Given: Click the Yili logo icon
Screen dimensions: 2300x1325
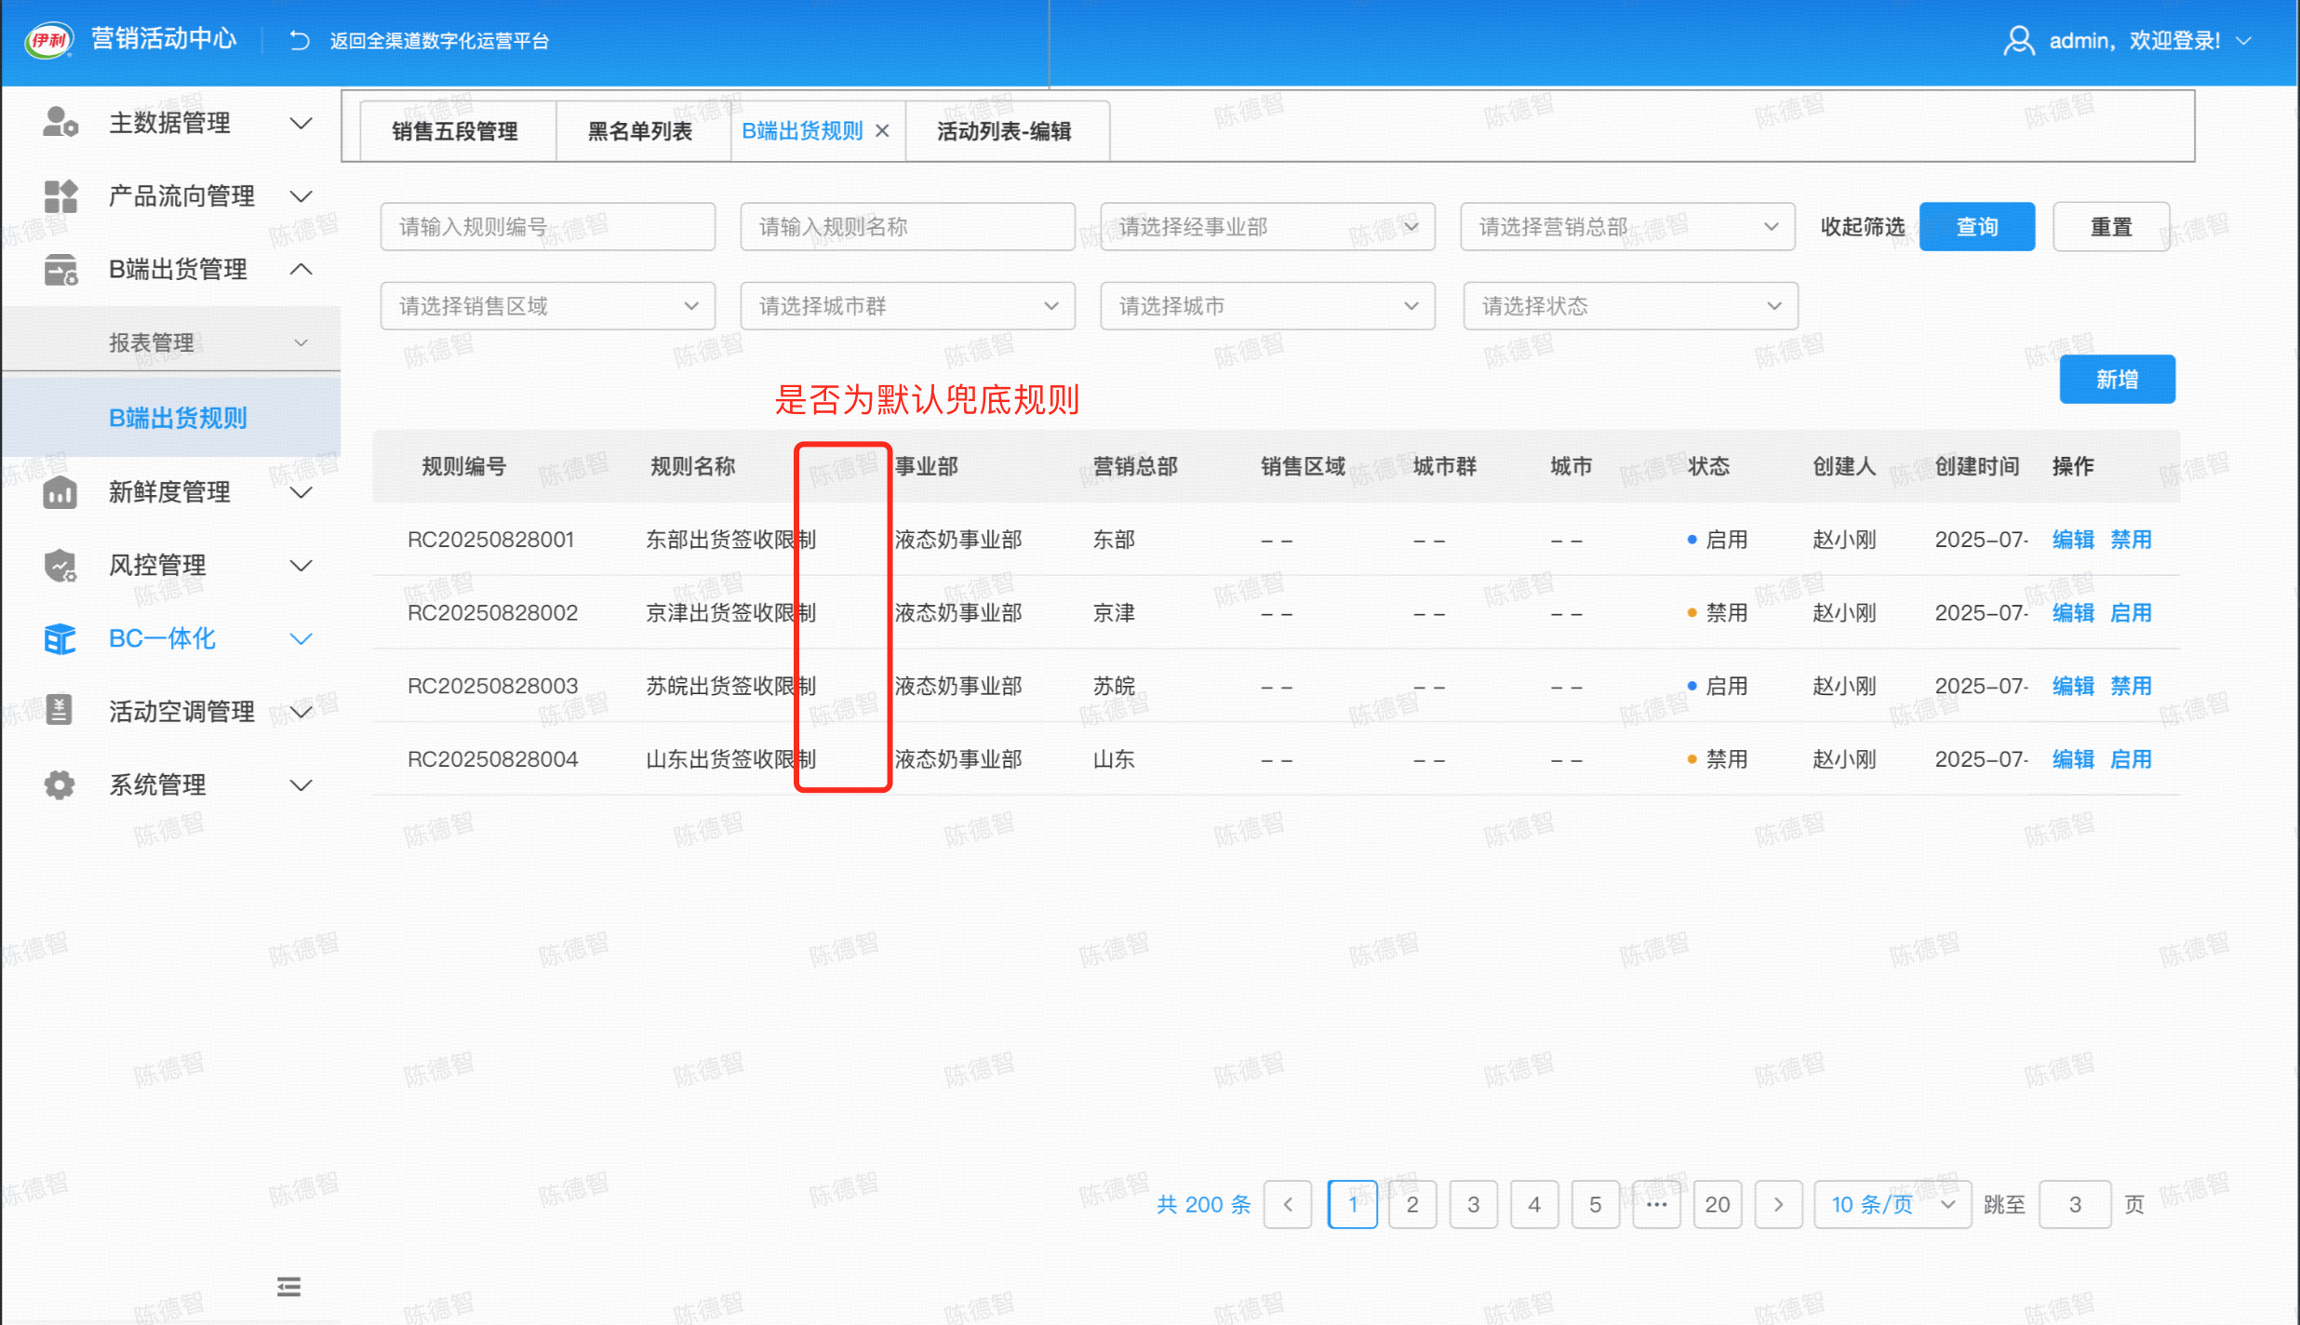Looking at the screenshot, I should coord(48,40).
